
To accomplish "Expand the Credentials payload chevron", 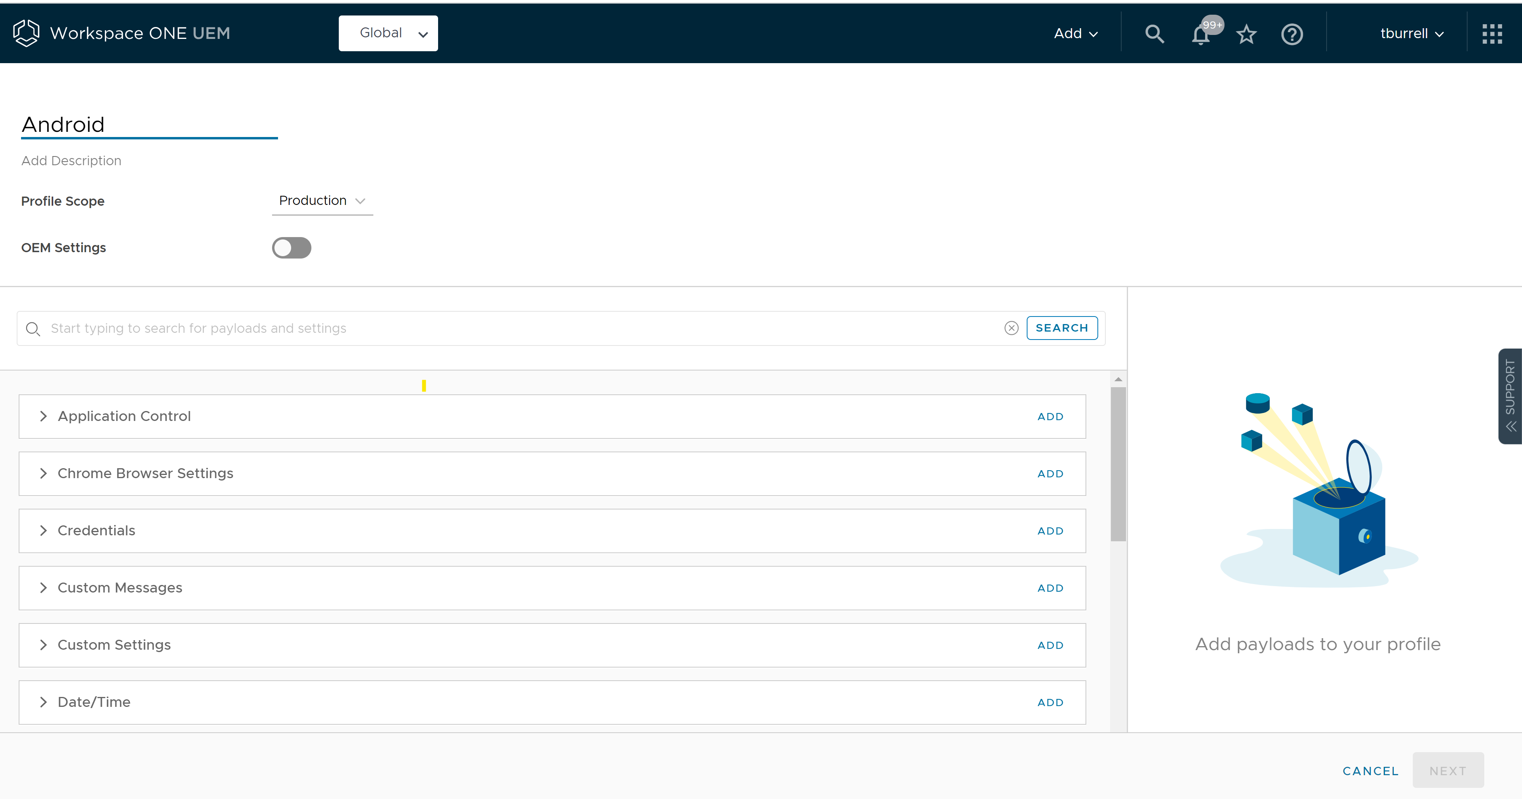I will click(43, 531).
